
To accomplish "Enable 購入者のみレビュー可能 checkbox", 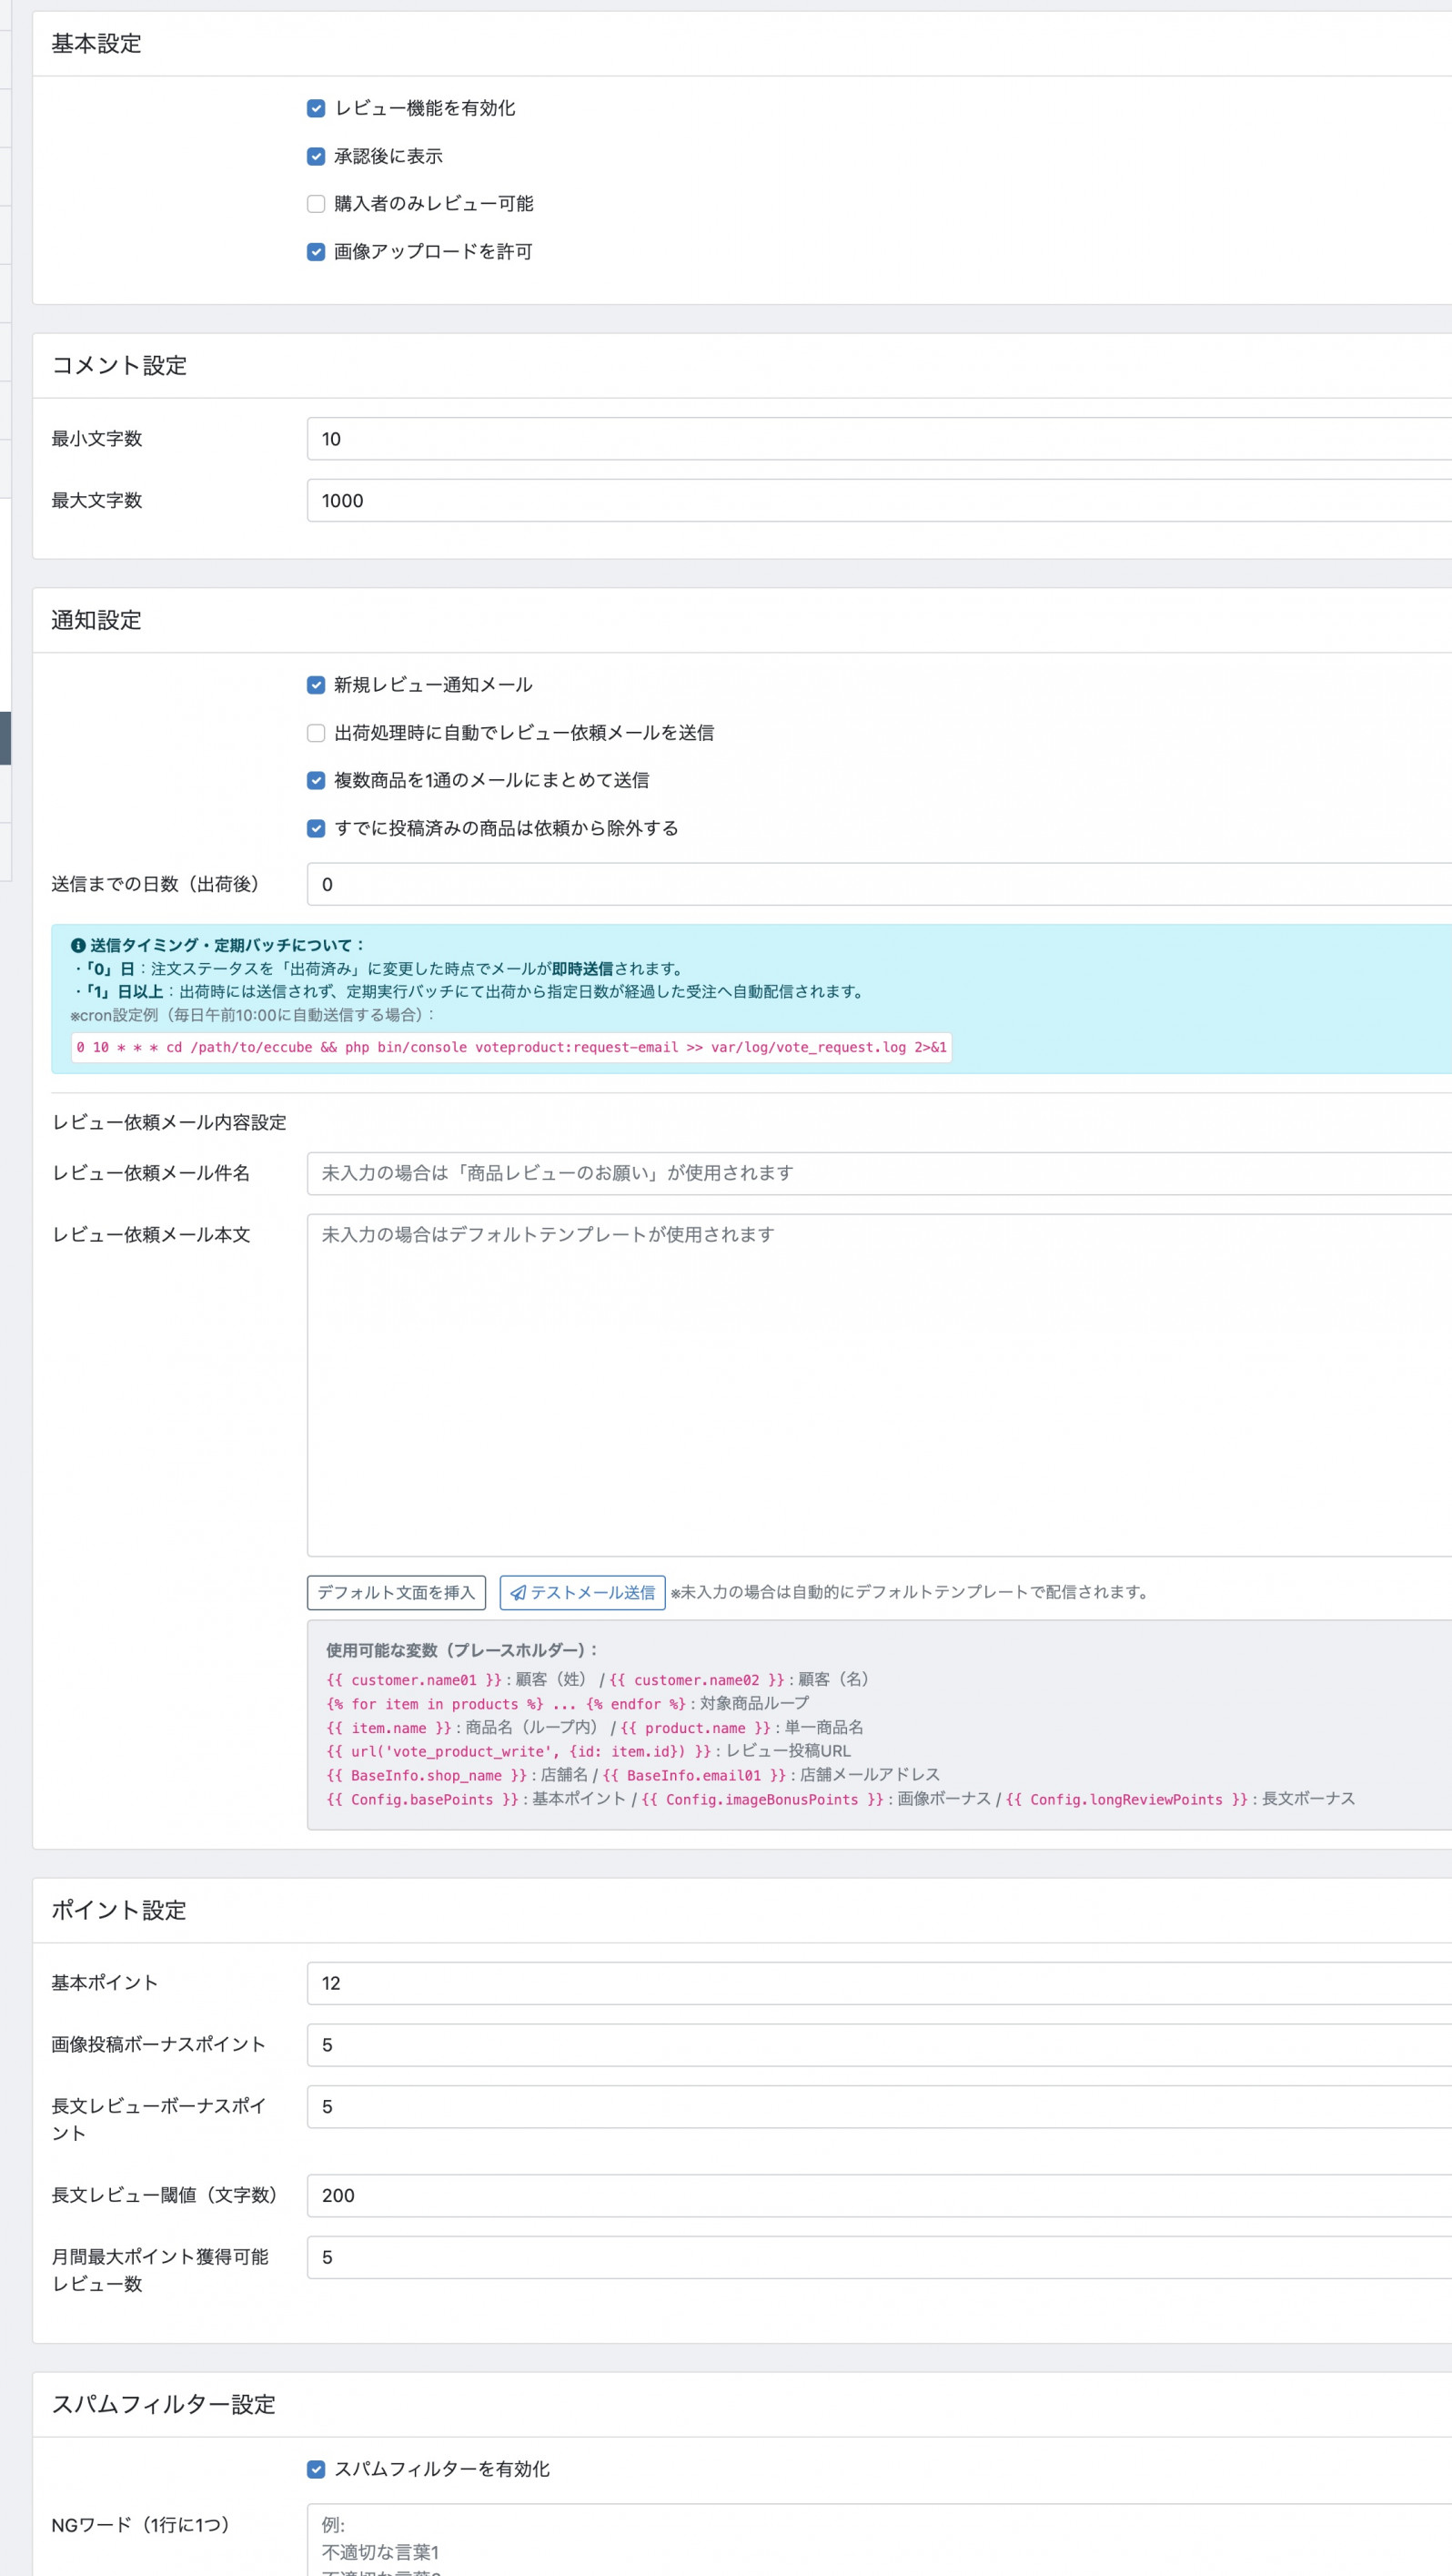I will [x=316, y=204].
